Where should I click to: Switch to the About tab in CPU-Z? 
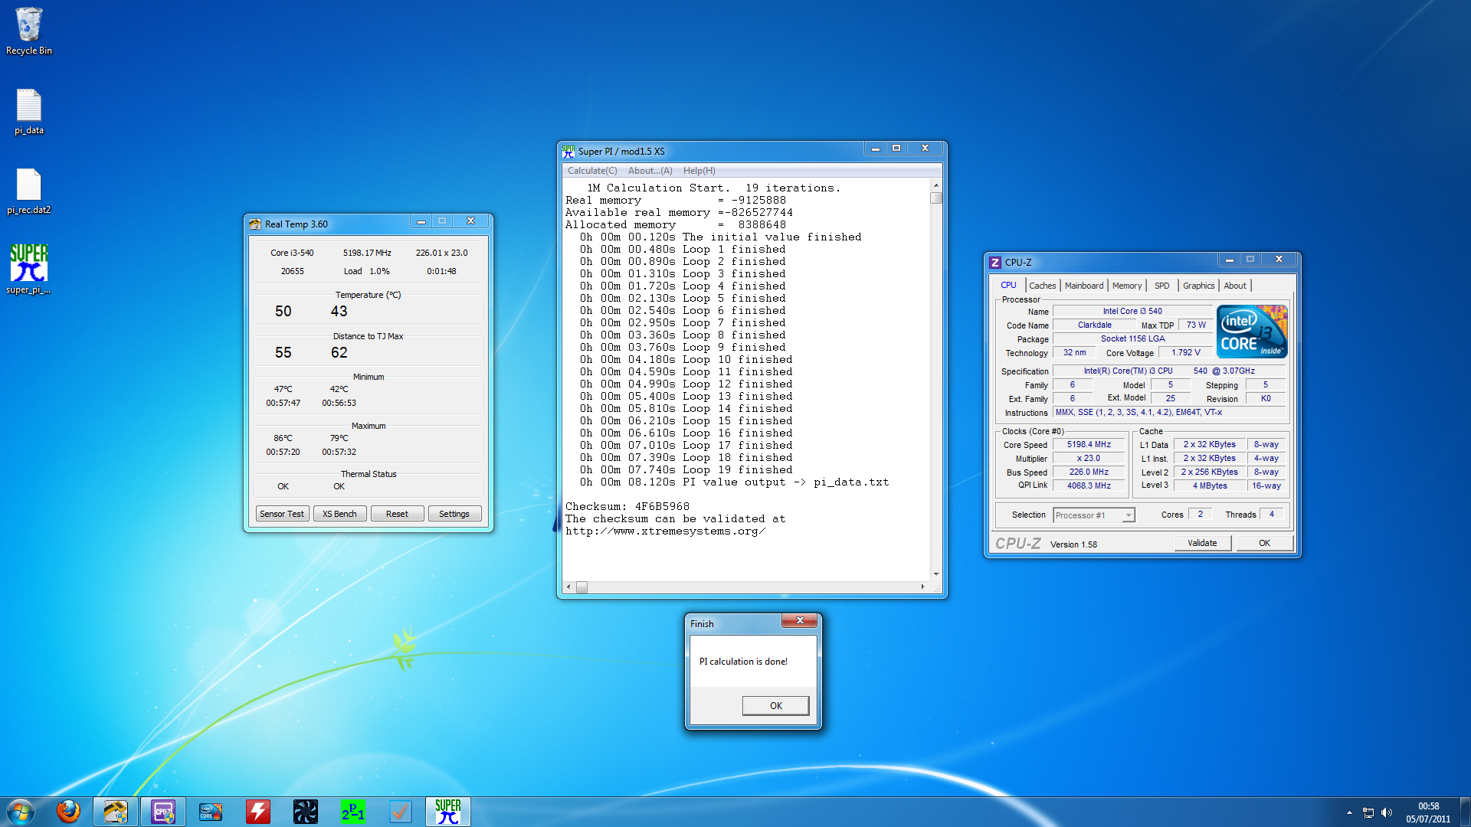point(1235,286)
